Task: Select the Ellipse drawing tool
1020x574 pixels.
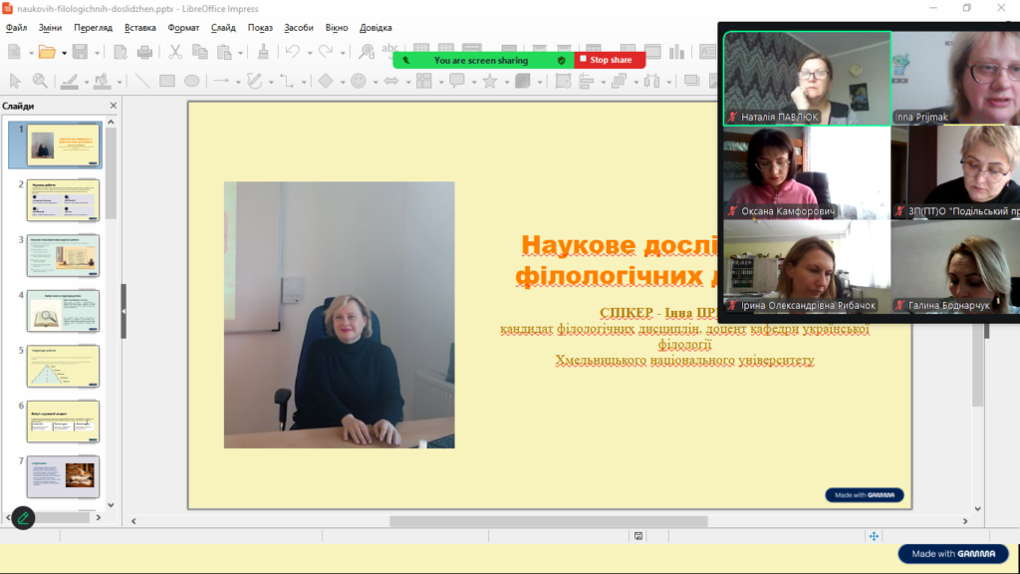Action: pyautogui.click(x=191, y=82)
